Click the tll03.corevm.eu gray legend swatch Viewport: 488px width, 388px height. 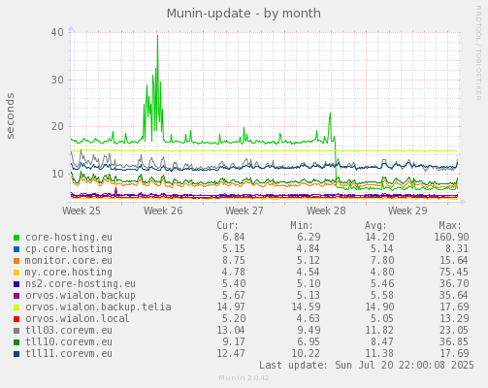tap(16, 331)
